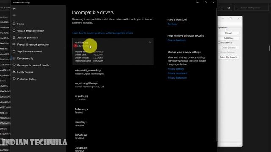The height and width of the screenshot is (152, 271).
Task: Expand mracdrv.sys driver entry
Action: click(x=113, y=98)
